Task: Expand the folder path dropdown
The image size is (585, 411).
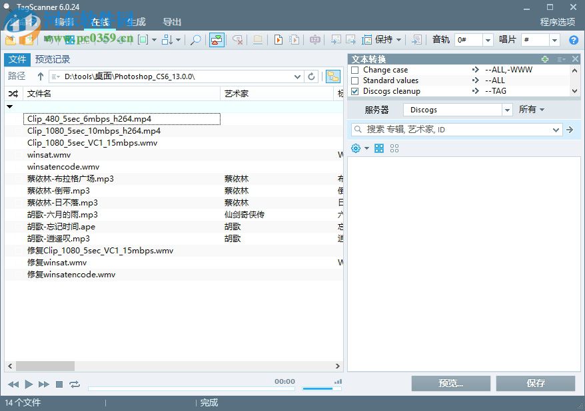Action: 298,76
